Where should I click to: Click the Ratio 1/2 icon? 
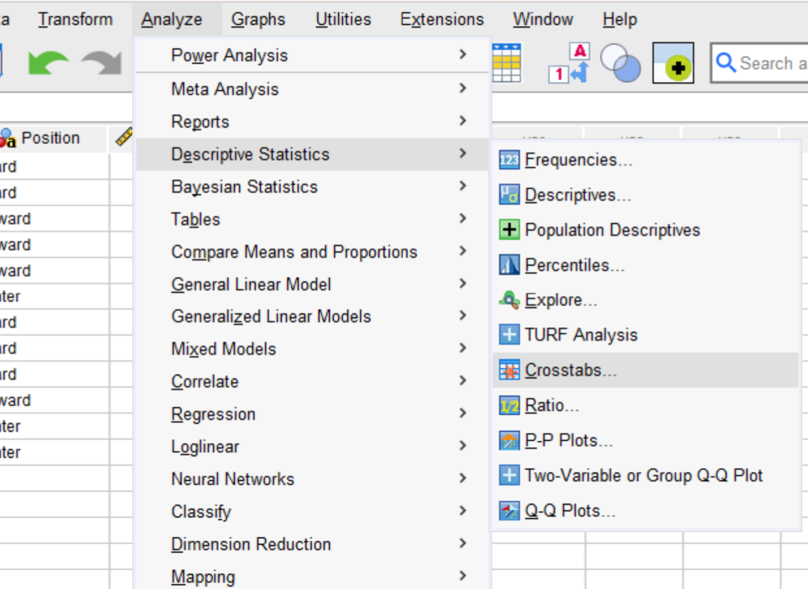509,405
